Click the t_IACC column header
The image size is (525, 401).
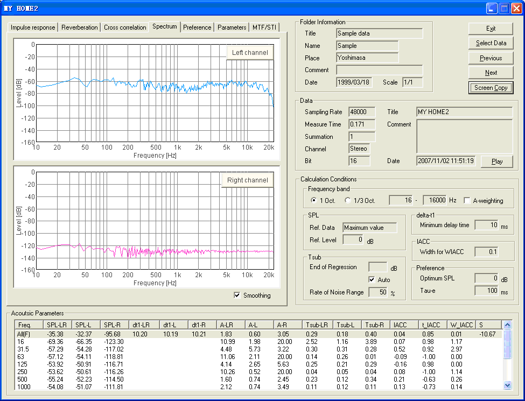(x=433, y=325)
